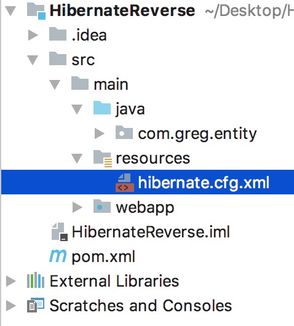The width and height of the screenshot is (294, 326).
Task: Click the com.greg.entity package icon
Action: click(x=124, y=132)
